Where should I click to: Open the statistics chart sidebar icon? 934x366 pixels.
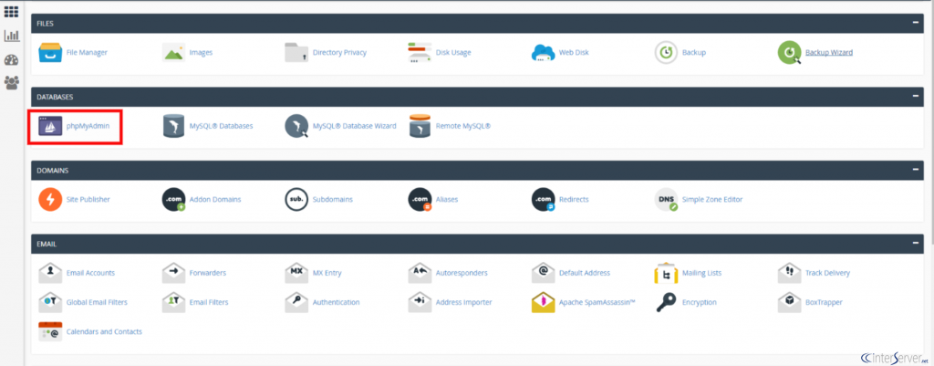pyautogui.click(x=11, y=36)
